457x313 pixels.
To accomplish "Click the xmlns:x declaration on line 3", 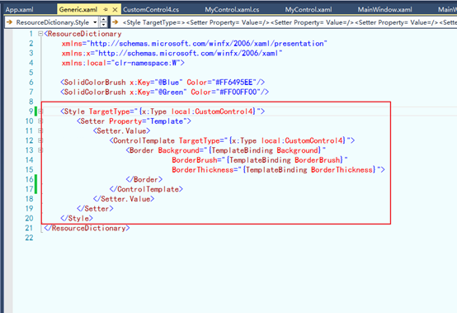I will (x=172, y=53).
